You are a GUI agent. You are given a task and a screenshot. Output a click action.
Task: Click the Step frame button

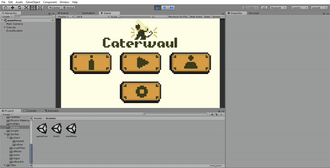(x=171, y=8)
